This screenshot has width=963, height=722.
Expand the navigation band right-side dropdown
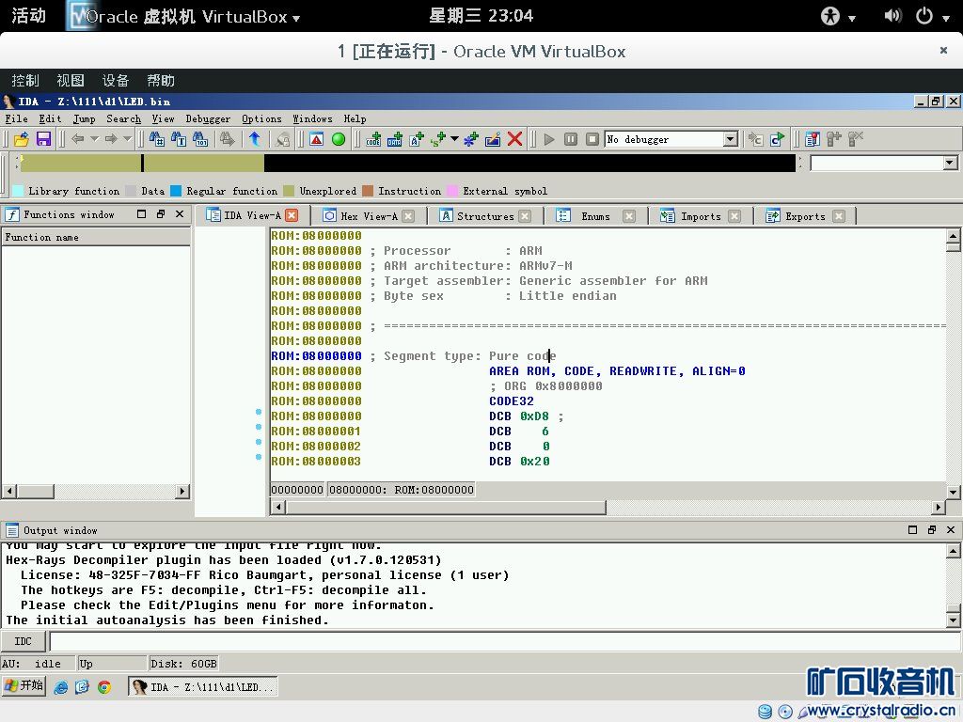click(949, 164)
